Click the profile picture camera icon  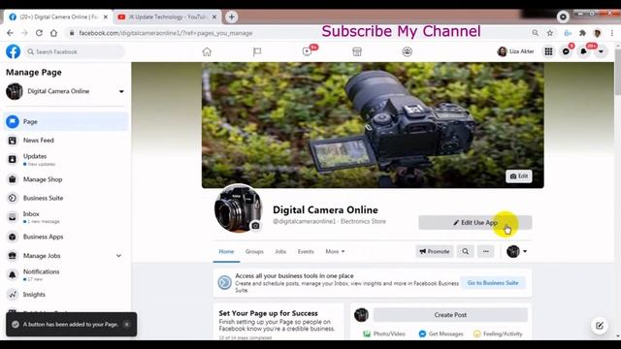pyautogui.click(x=255, y=226)
